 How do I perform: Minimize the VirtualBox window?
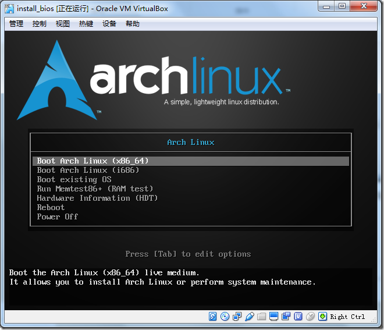click(x=326, y=6)
